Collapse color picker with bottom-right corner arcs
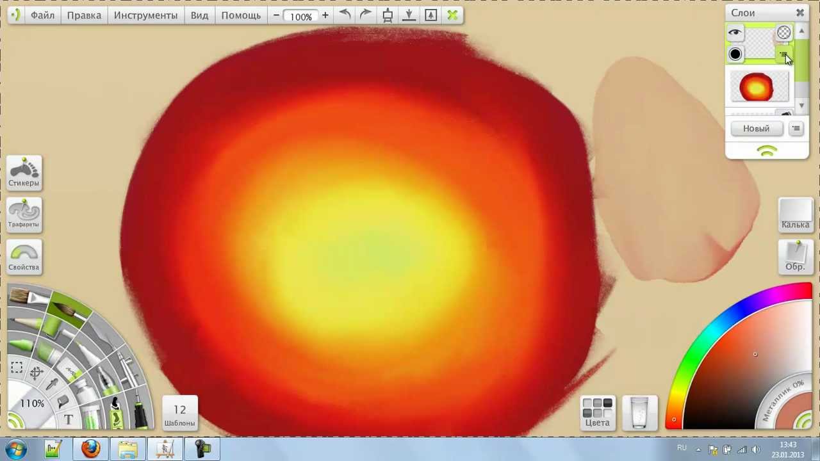820x461 pixels. point(803,420)
